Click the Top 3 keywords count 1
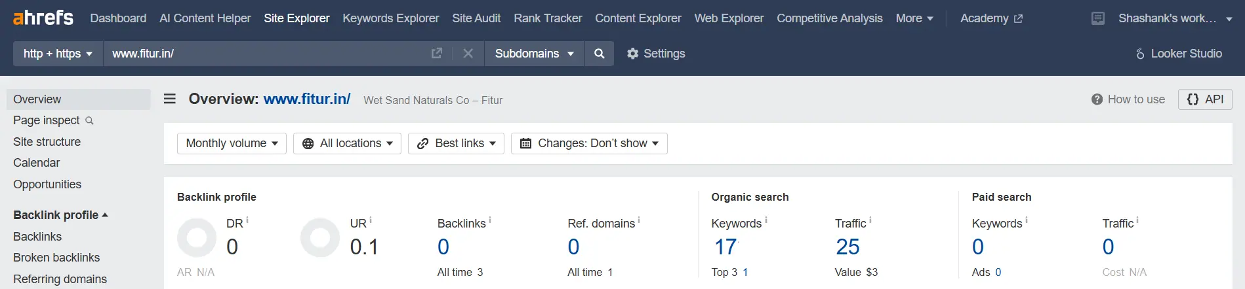This screenshot has height=289, width=1245. pyautogui.click(x=745, y=272)
